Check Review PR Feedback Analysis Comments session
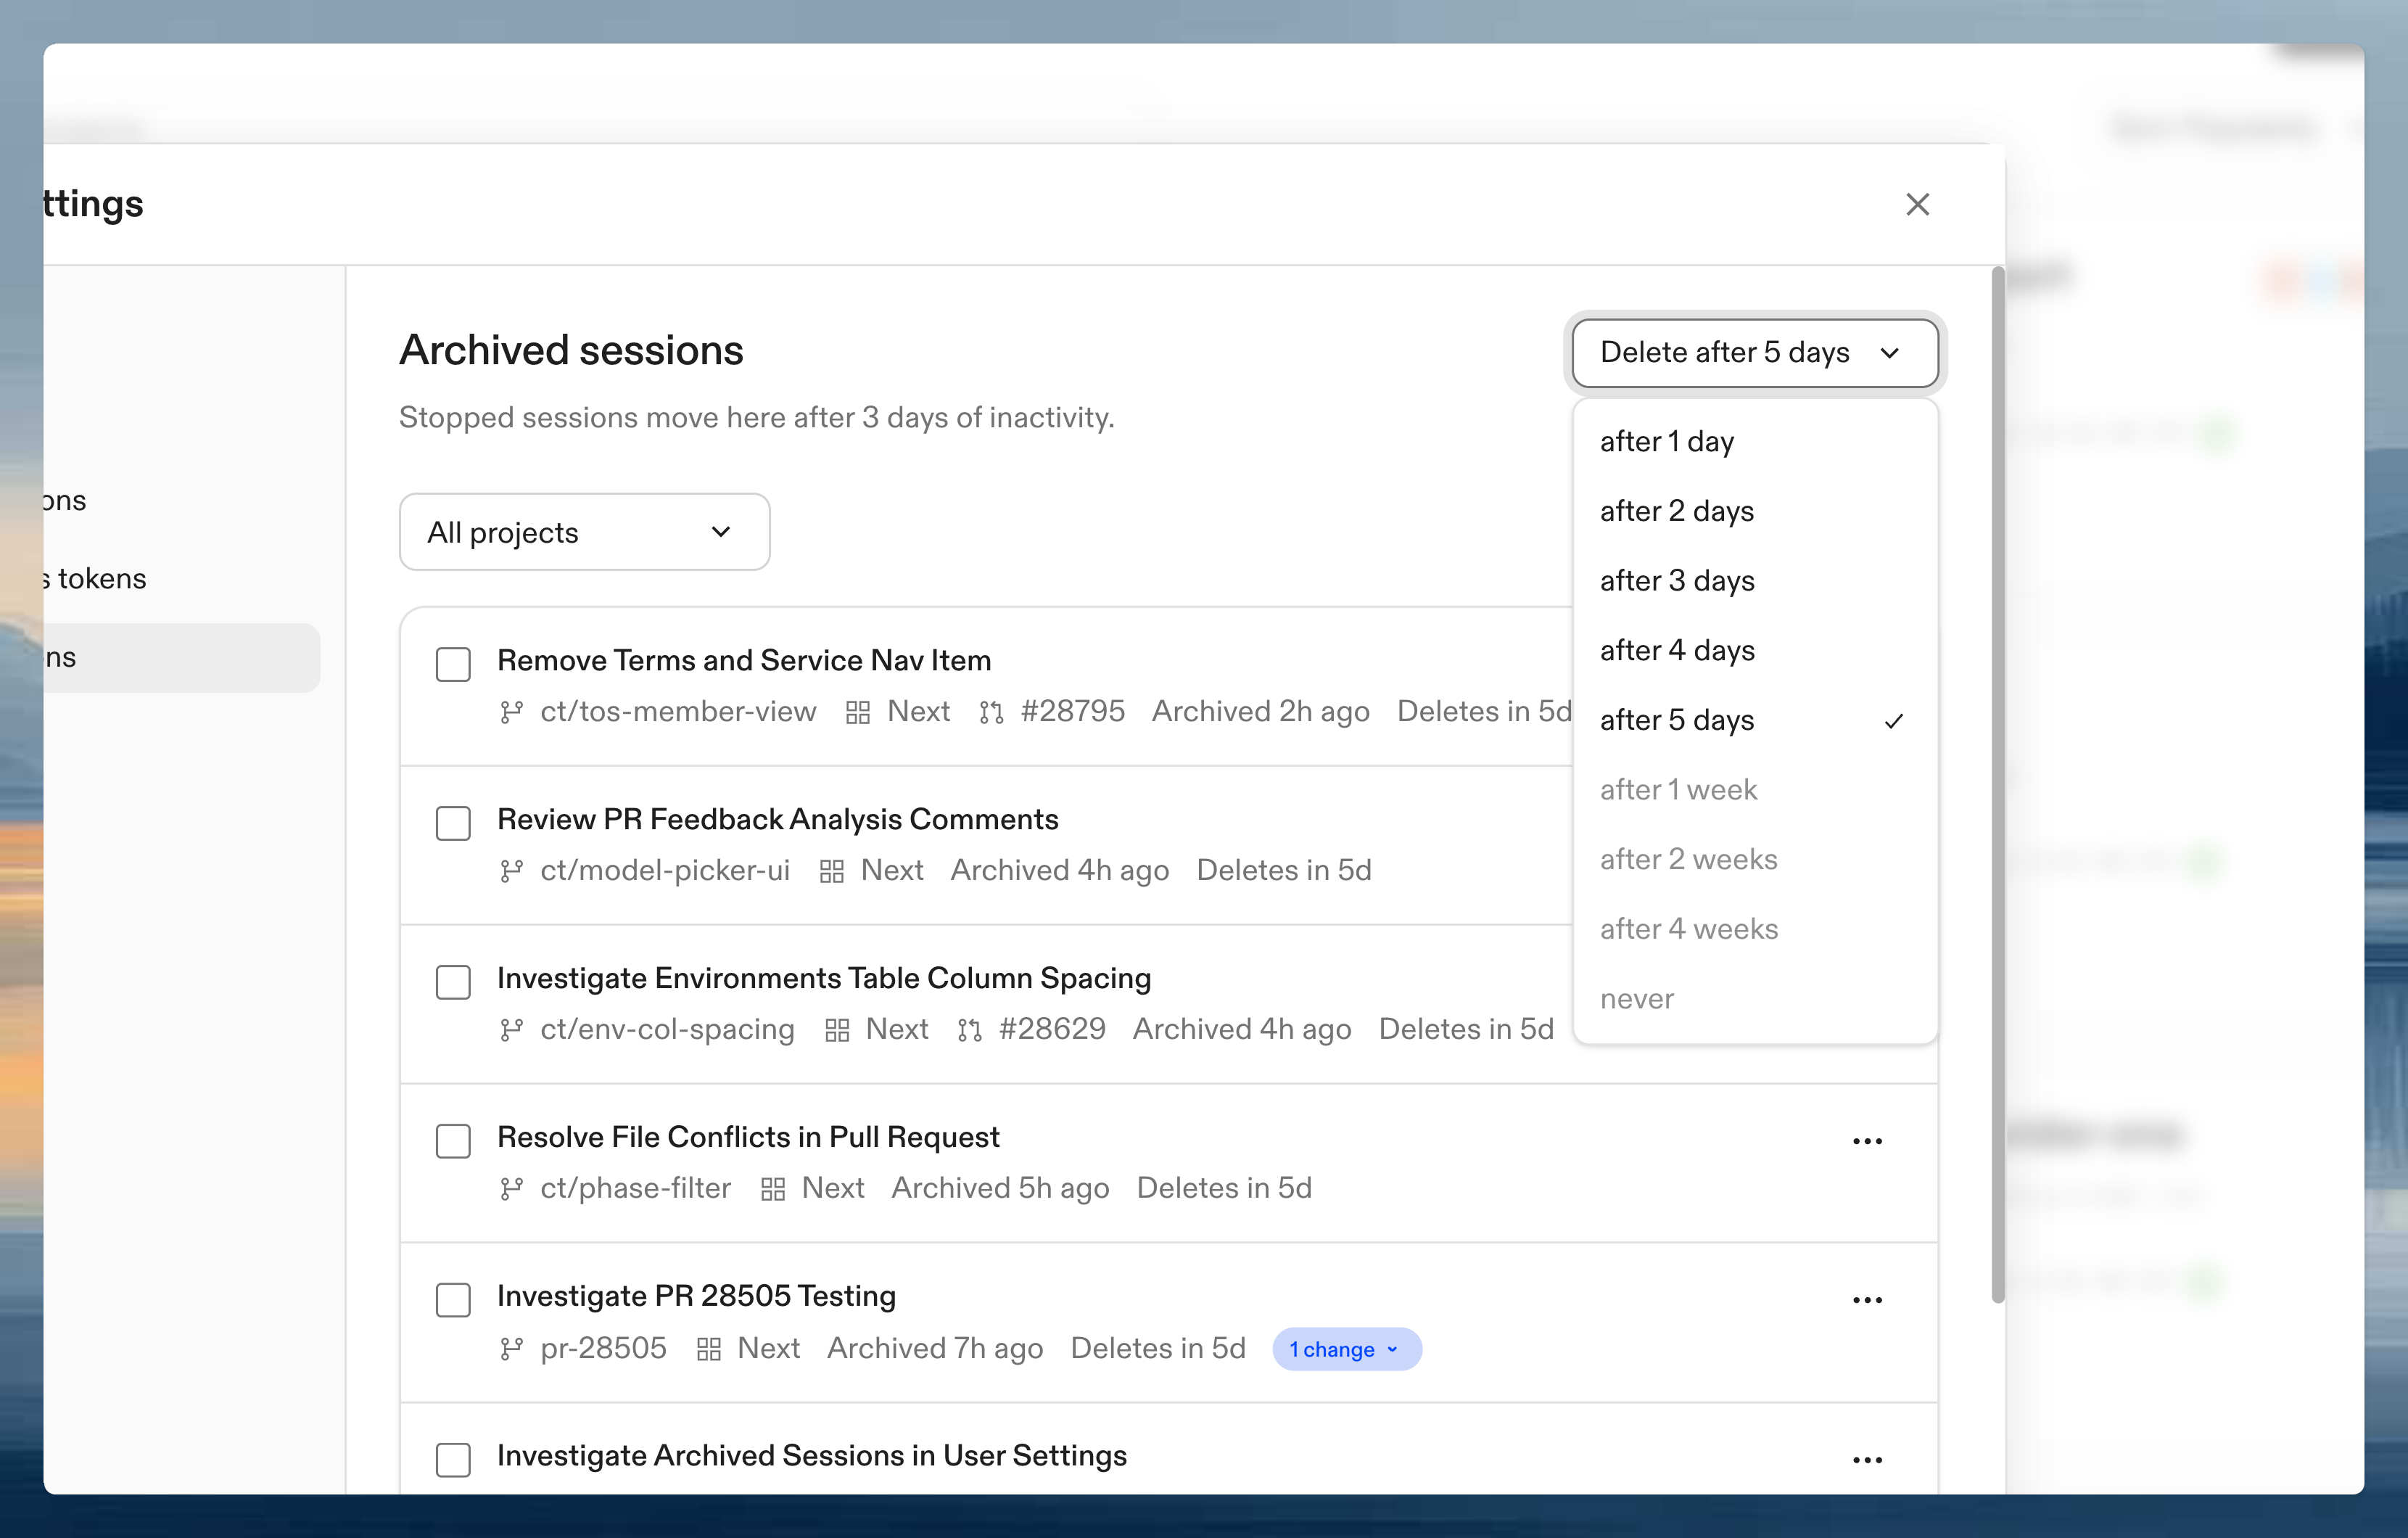The image size is (2408, 1538). 453,823
